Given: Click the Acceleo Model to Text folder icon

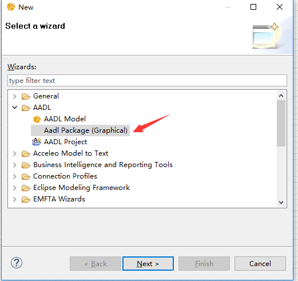Looking at the screenshot, I should click(x=26, y=153).
